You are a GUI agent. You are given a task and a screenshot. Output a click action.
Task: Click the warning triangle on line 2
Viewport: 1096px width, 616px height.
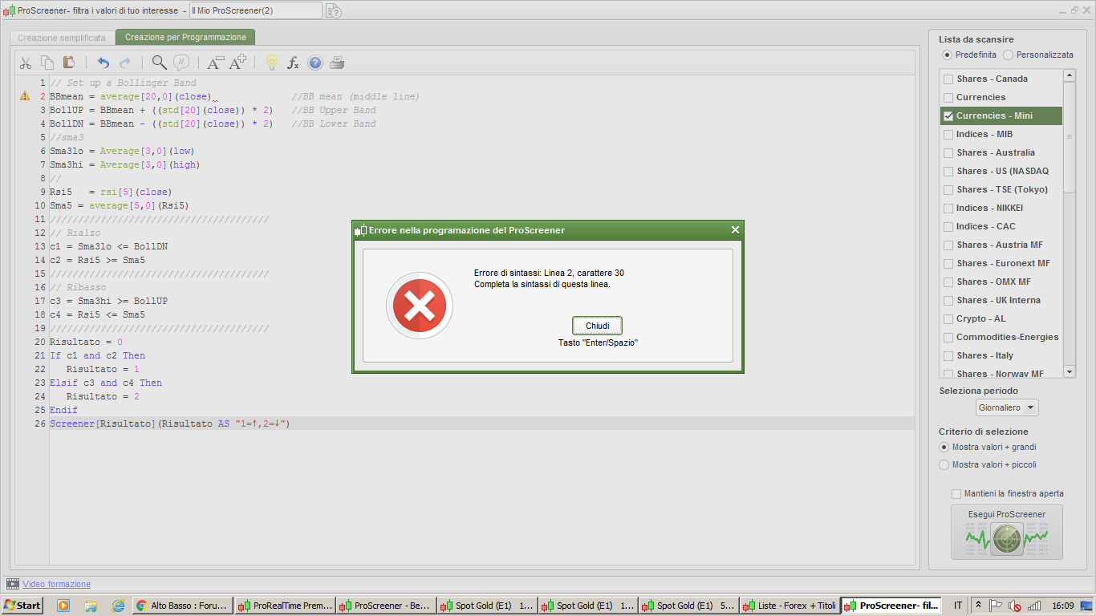tap(25, 96)
